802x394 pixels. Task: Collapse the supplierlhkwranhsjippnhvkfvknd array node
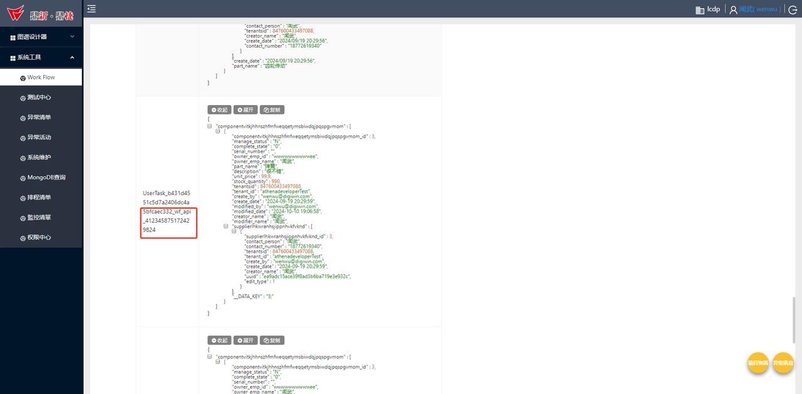click(x=226, y=226)
